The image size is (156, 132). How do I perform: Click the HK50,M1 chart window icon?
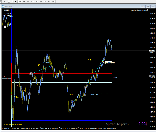pos(3,6)
